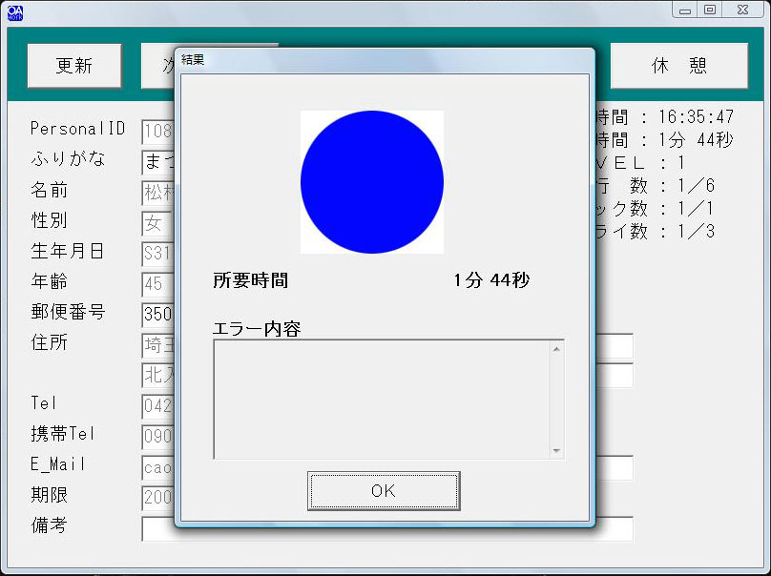Click inside the エラー内容 text area
This screenshot has height=576, width=771.
coord(382,399)
